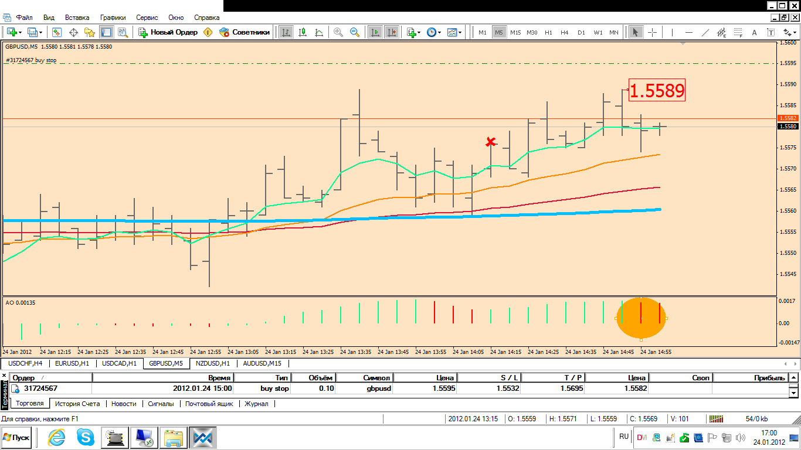This screenshot has width=801, height=450.
Task: Select the cursor arrow tool
Action: pyautogui.click(x=635, y=32)
